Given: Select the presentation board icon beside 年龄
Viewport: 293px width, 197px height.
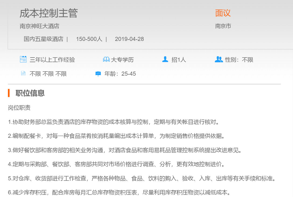Looking at the screenshot, I should pyautogui.click(x=98, y=73).
